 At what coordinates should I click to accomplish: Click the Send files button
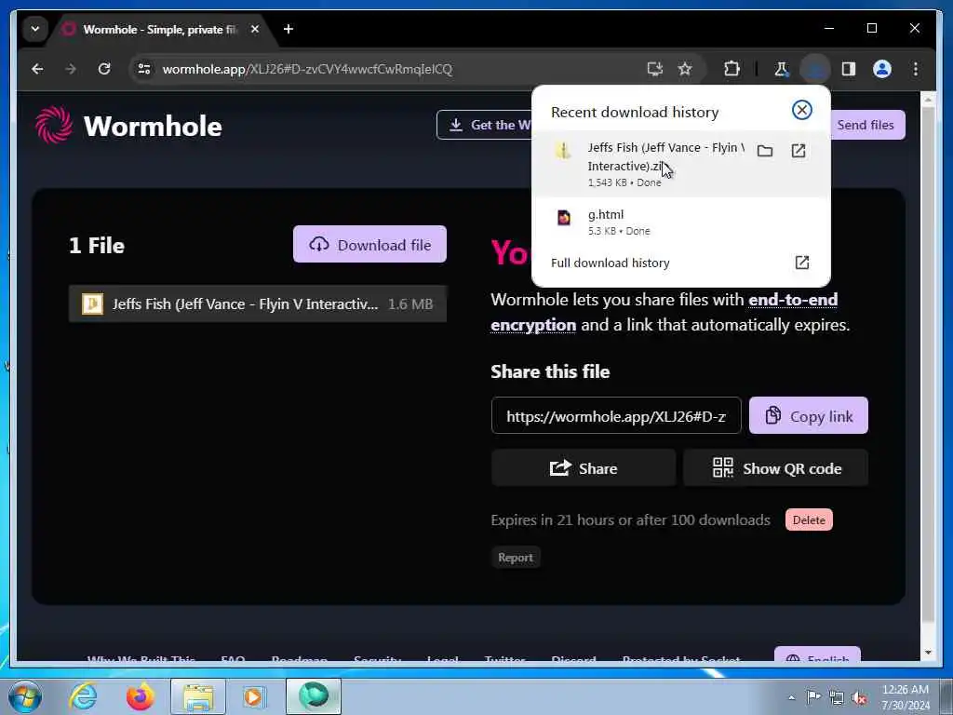(866, 125)
